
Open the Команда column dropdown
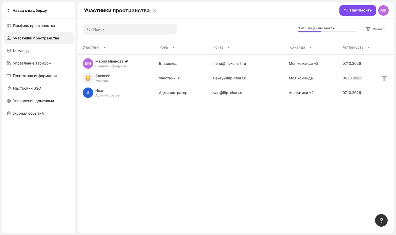(x=310, y=47)
